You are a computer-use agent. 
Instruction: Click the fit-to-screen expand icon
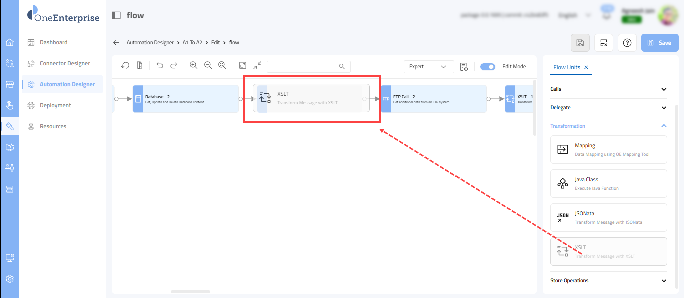[243, 66]
